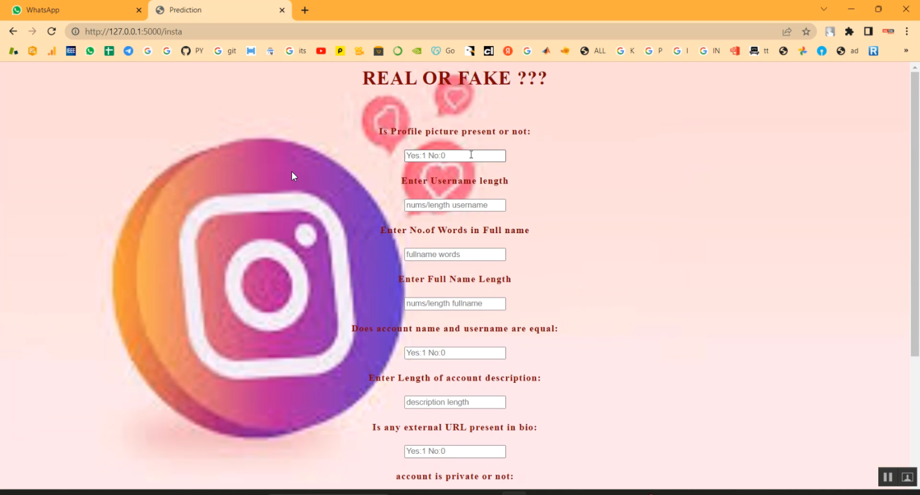The image size is (920, 495).
Task: Click the address bar URL
Action: click(134, 31)
